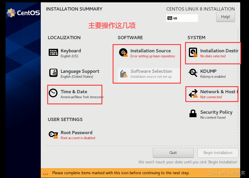Click the Quit button
Viewport: 249px width, 178px height.
[173, 153]
